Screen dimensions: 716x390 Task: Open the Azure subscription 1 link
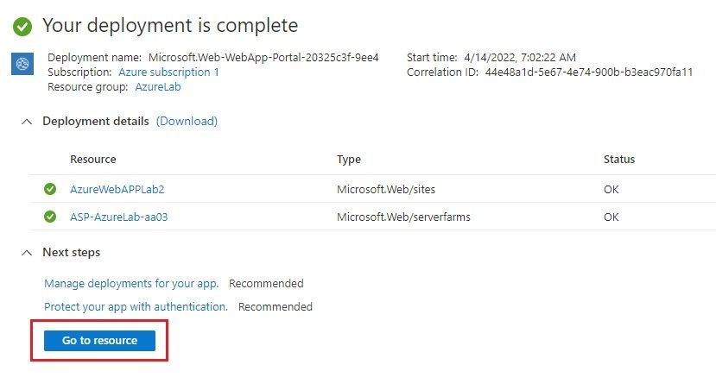coord(168,72)
